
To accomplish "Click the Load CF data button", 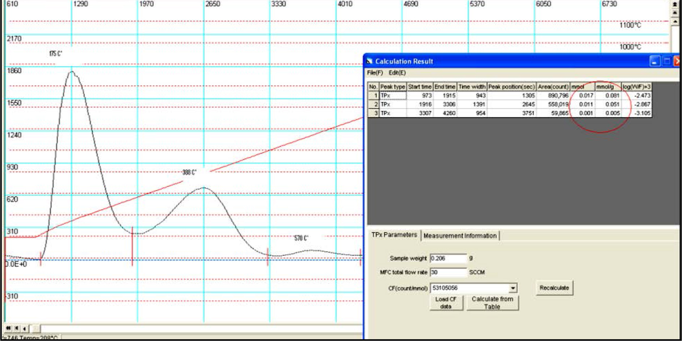I will (446, 303).
